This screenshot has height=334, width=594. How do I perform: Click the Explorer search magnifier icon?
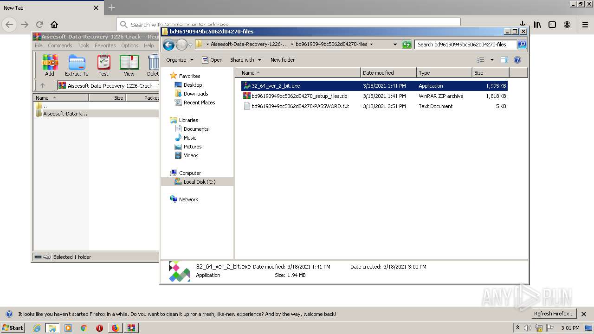click(x=522, y=45)
